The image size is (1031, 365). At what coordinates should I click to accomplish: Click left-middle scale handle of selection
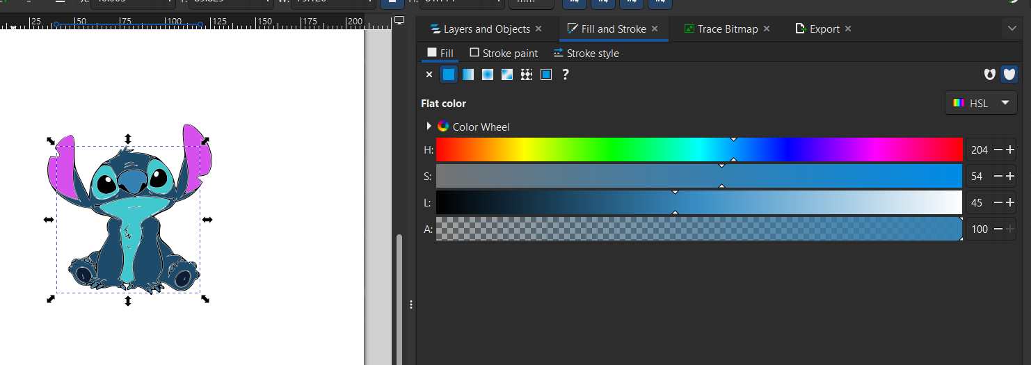(x=49, y=220)
